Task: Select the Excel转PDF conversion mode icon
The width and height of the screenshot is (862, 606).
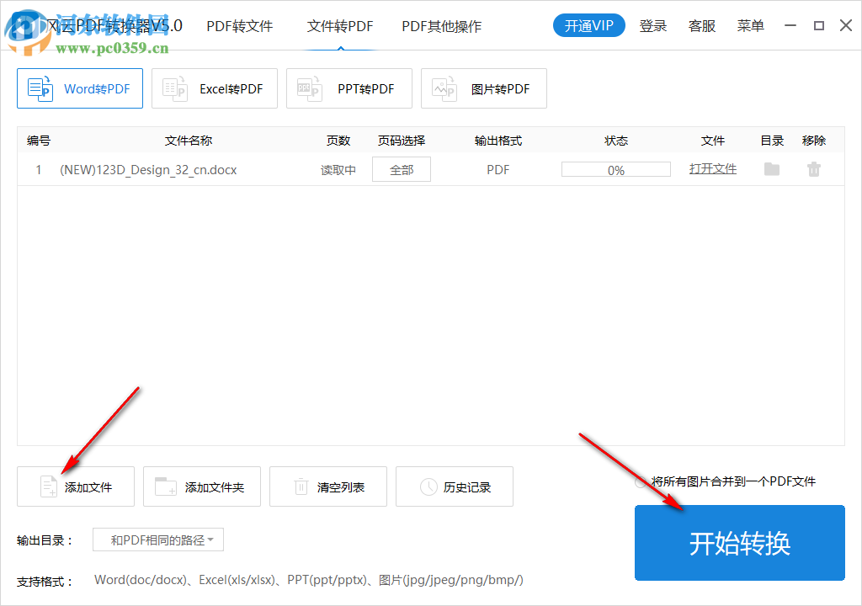Action: 174,88
